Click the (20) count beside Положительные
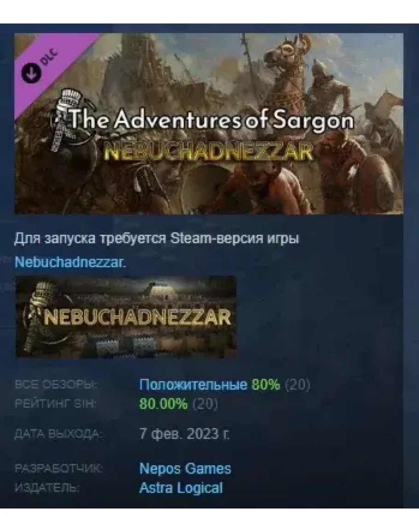Screen dimensions: 419x532 pyautogui.click(x=297, y=385)
